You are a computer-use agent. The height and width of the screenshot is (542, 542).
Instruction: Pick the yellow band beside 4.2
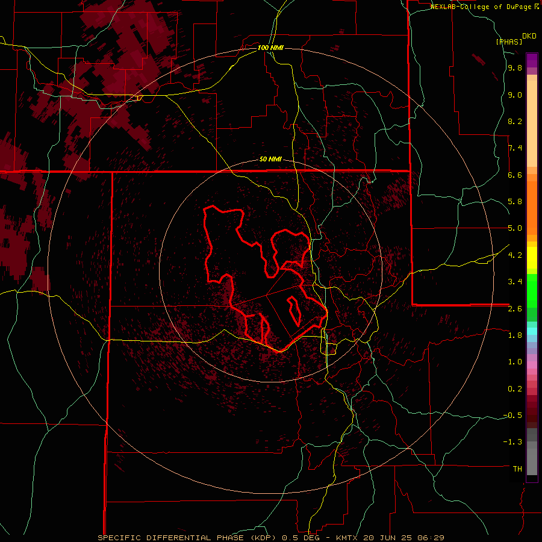532,258
